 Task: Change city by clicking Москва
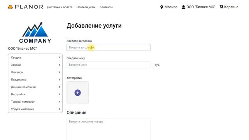[171, 7]
